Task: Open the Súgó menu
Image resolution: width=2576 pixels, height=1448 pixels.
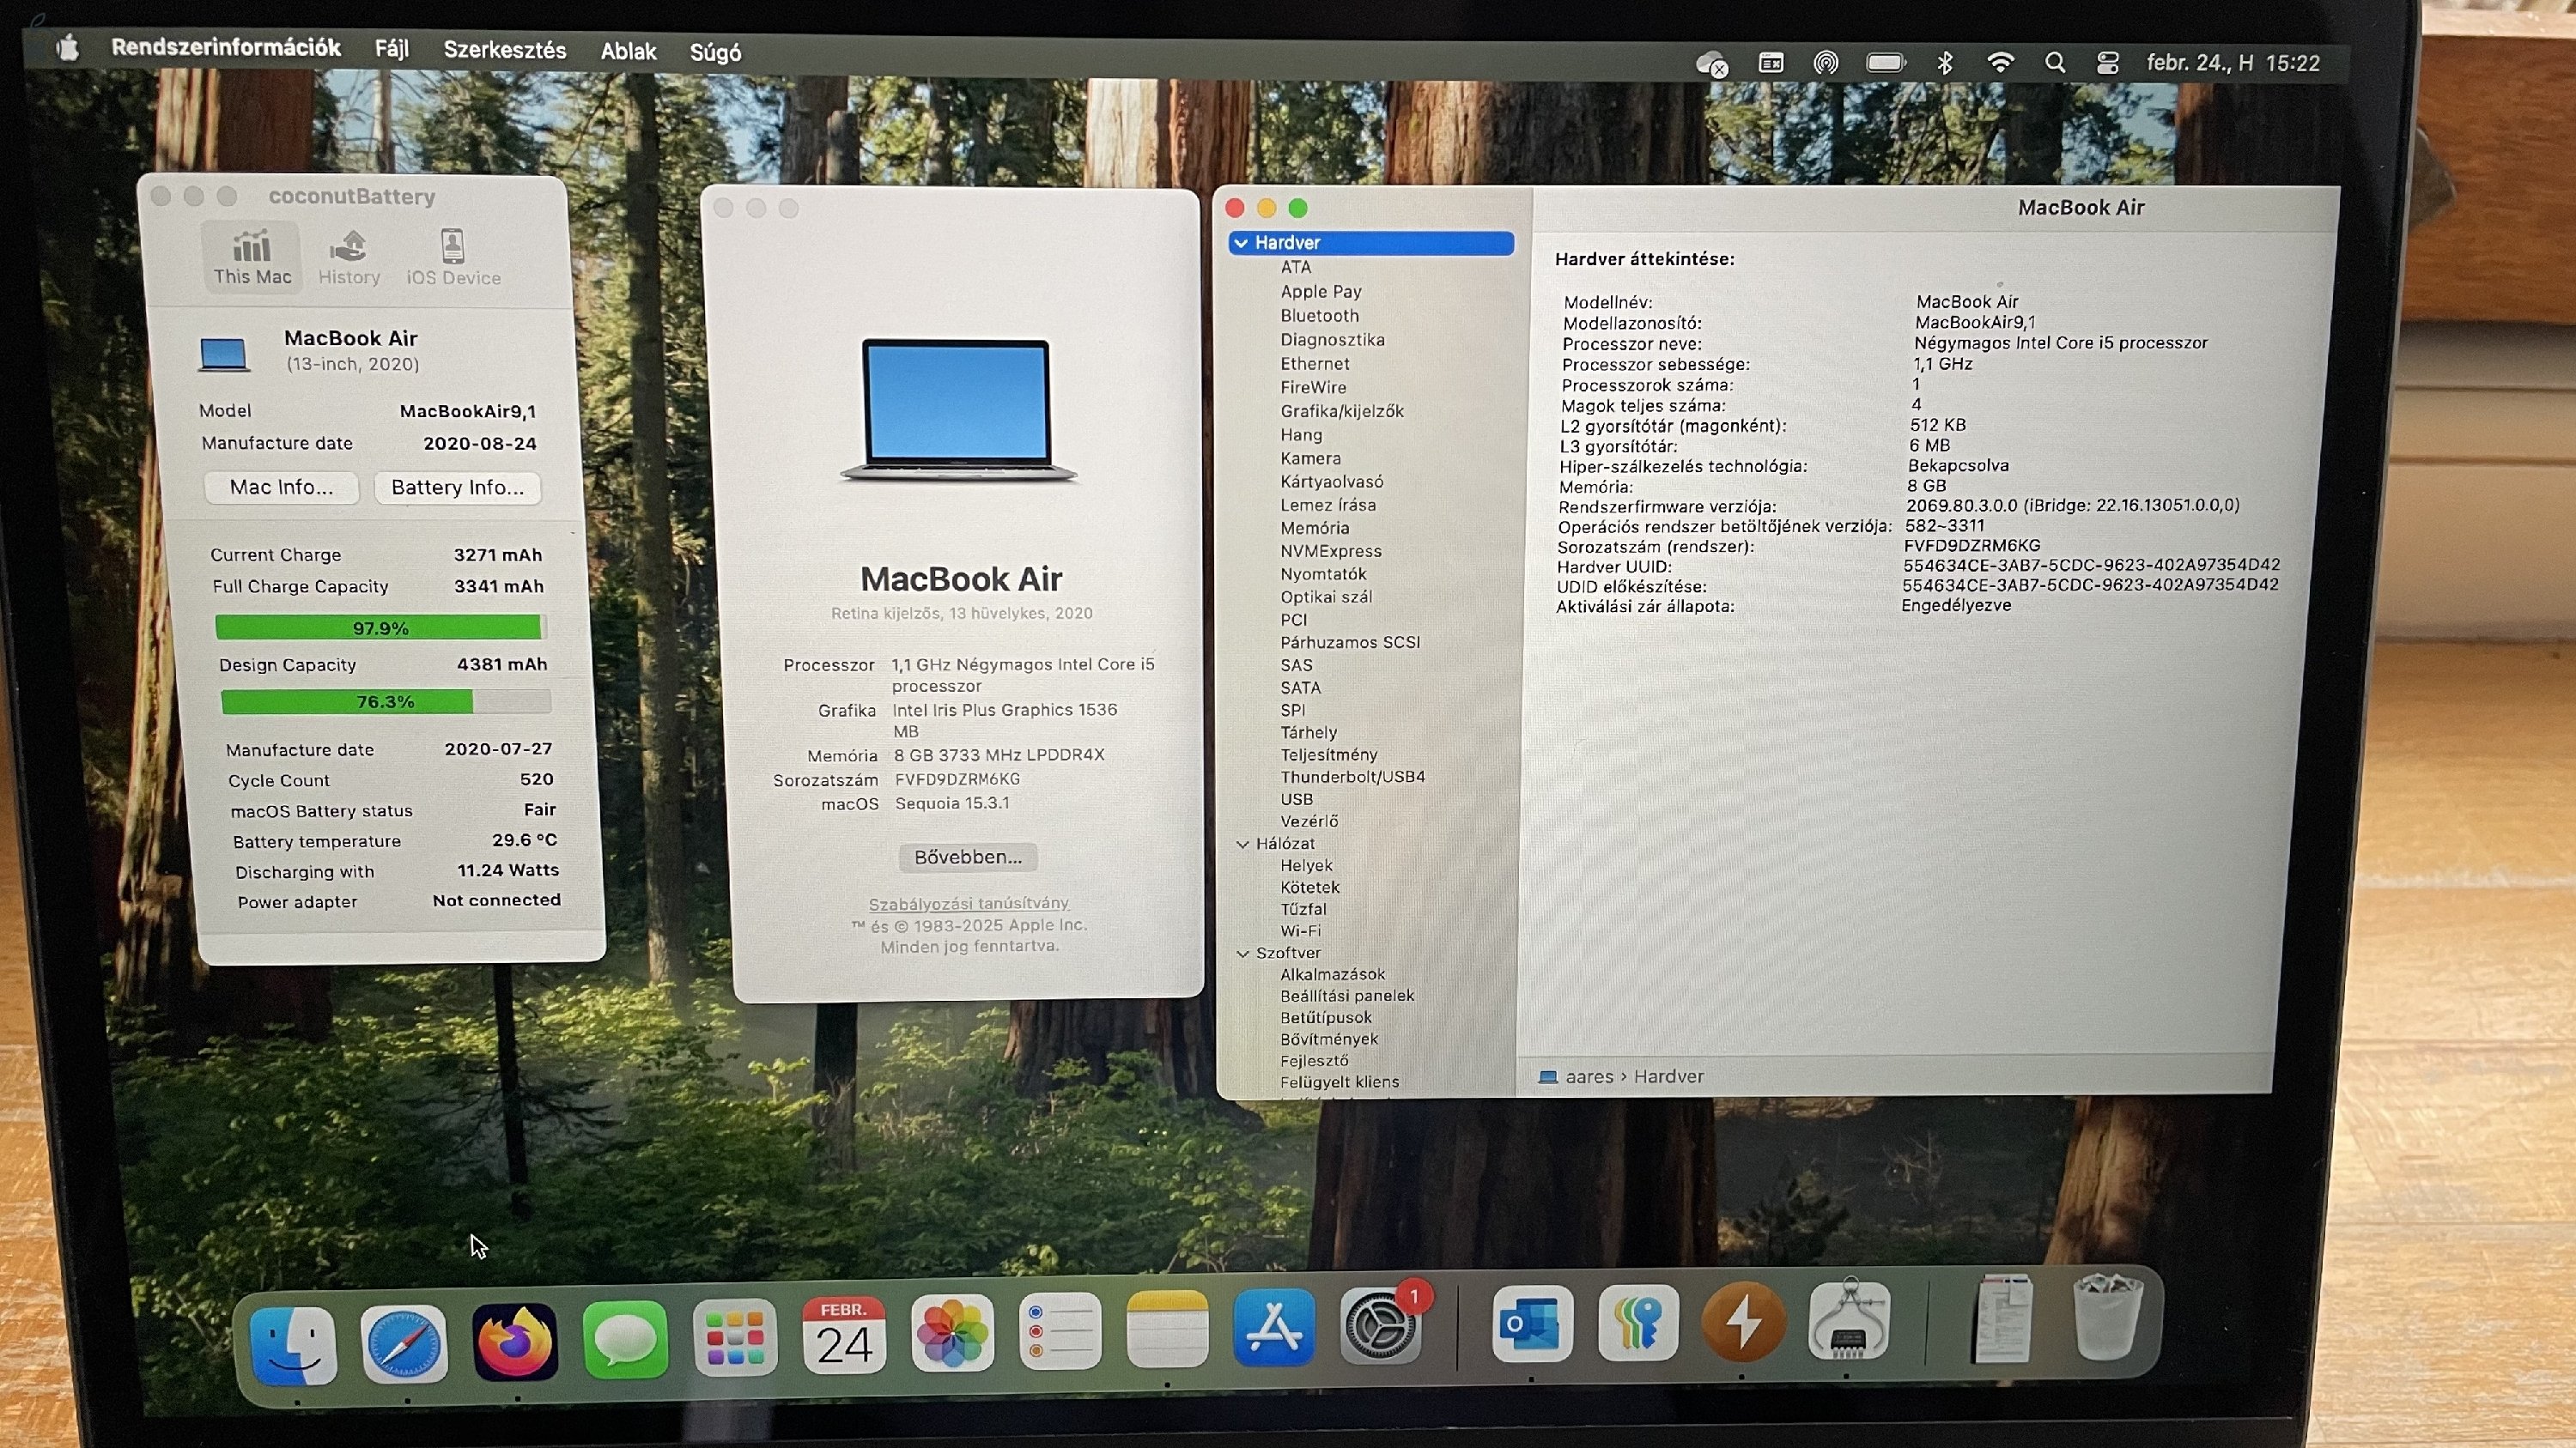Action: [715, 52]
